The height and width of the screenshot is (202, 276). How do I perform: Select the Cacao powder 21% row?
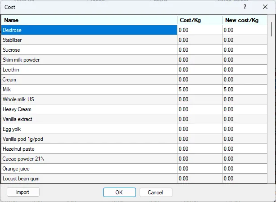pos(89,159)
